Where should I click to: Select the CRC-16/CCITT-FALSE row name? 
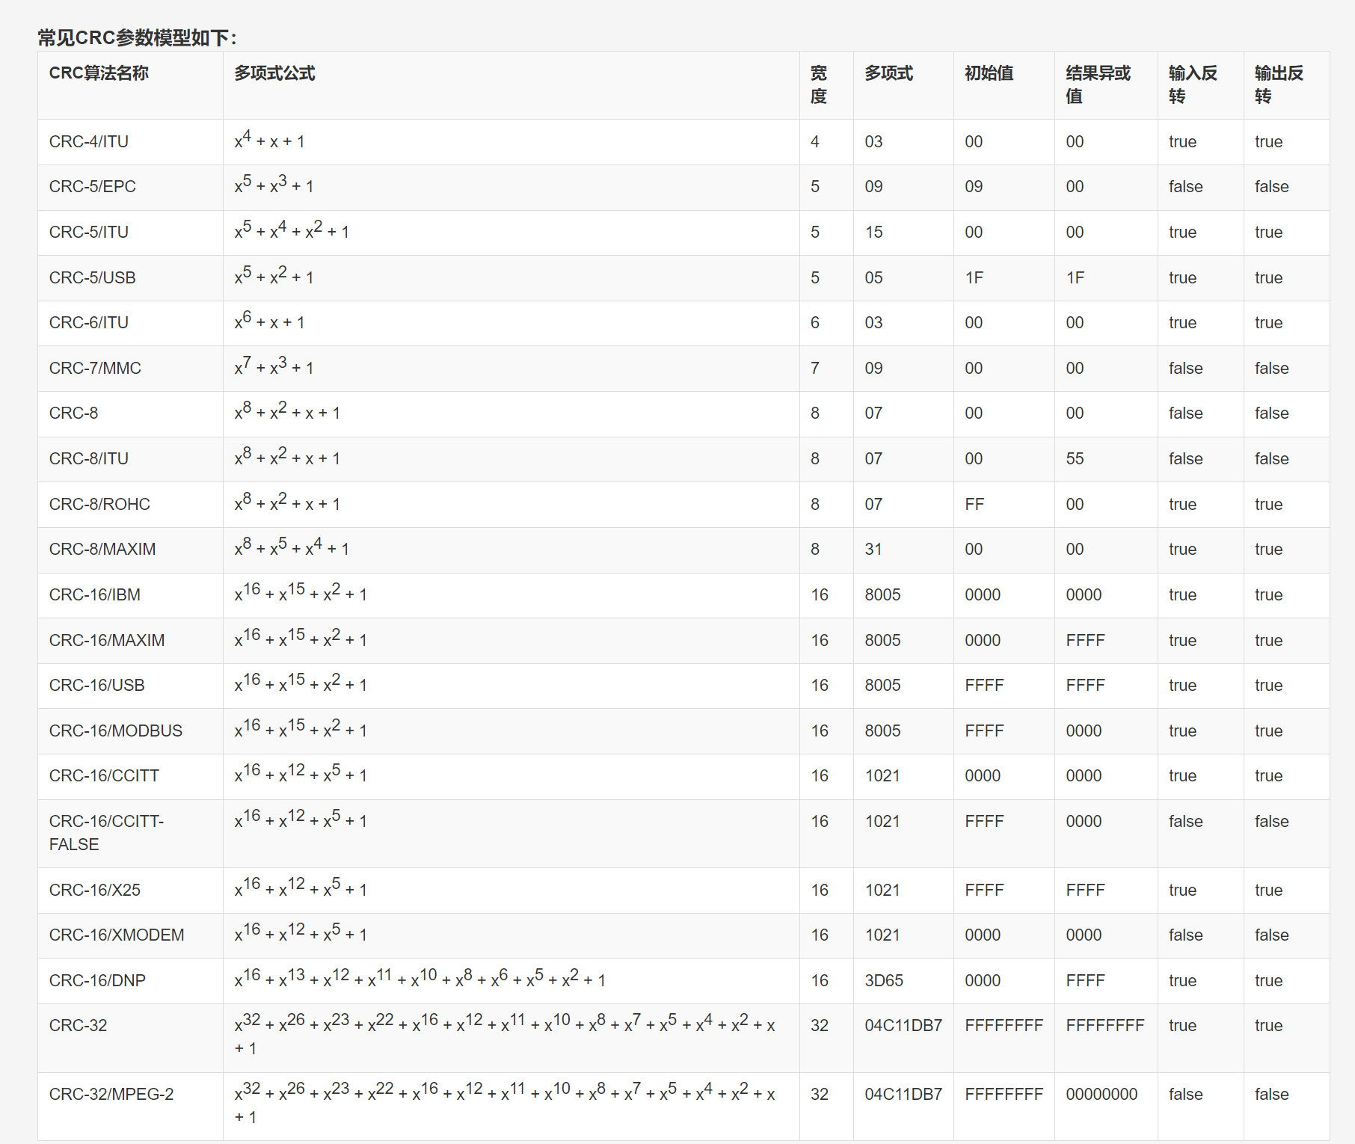[x=106, y=833]
